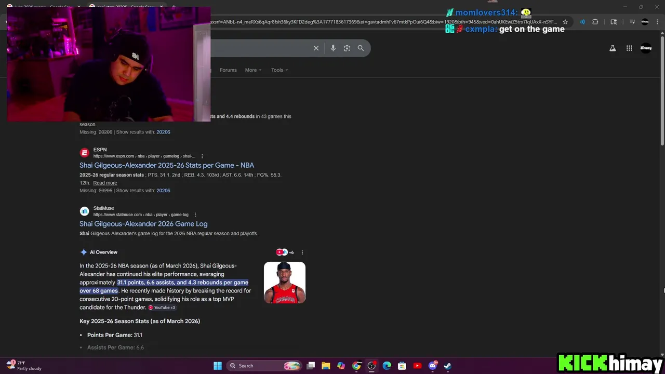Open AI Overview three-dot options
The height and width of the screenshot is (374, 665).
click(x=302, y=252)
